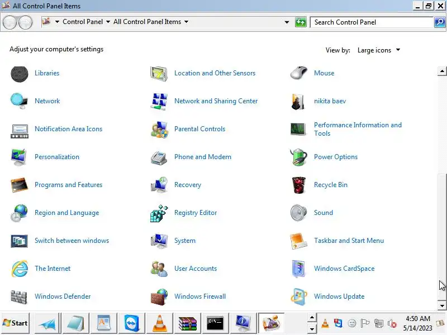Click the Performance Information and Tools icon
Viewport: 447px width, 335px height.
pyautogui.click(x=298, y=129)
